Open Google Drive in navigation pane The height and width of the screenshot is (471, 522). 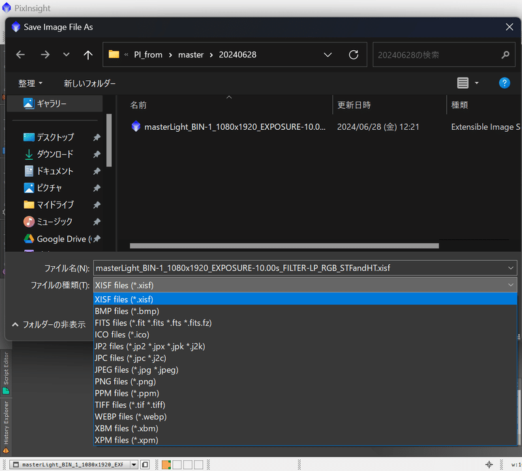[x=57, y=239]
